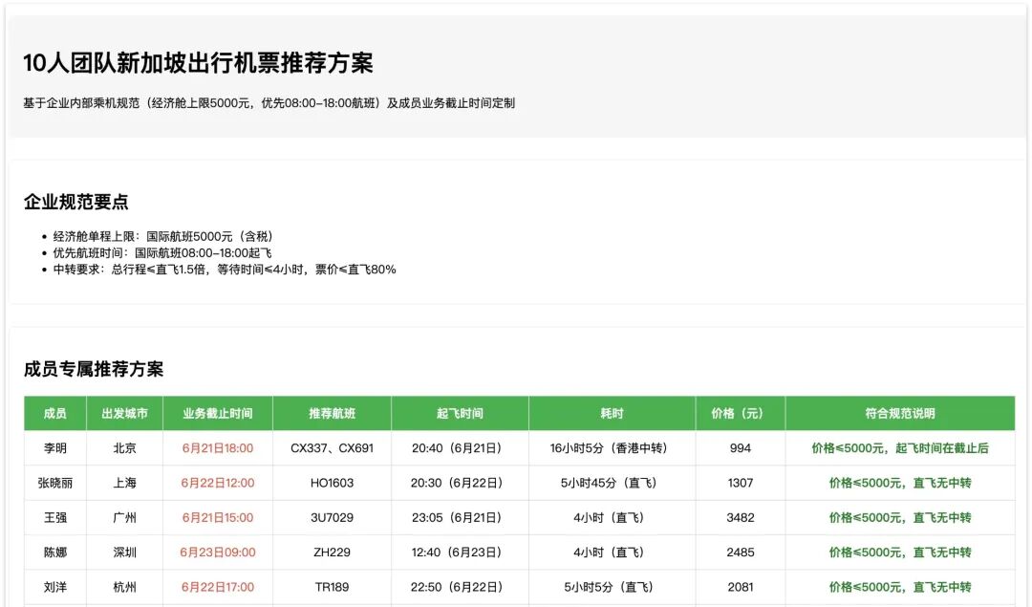Click compliance note in 王强 row
Viewport: 1032px width, 607px height.
[900, 518]
